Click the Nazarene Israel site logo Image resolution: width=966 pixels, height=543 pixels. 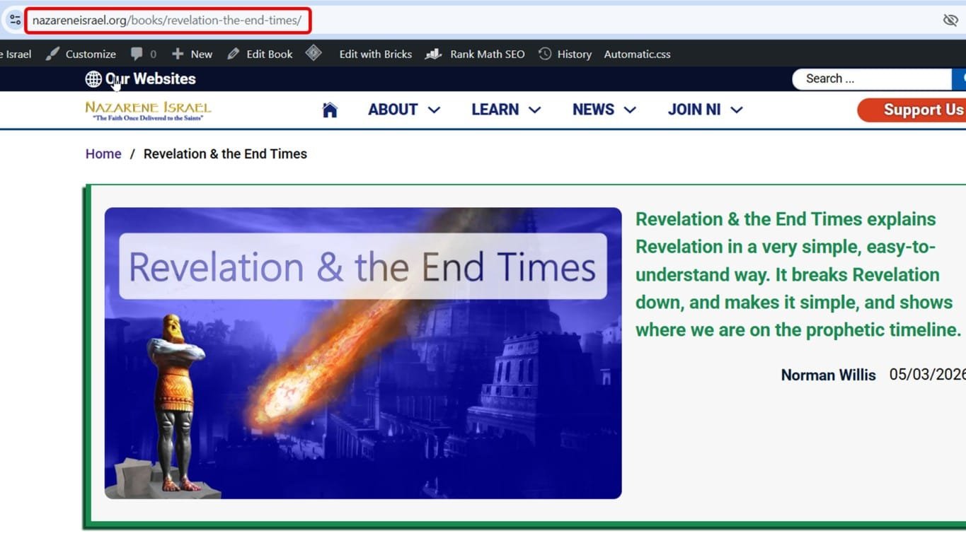coord(147,110)
